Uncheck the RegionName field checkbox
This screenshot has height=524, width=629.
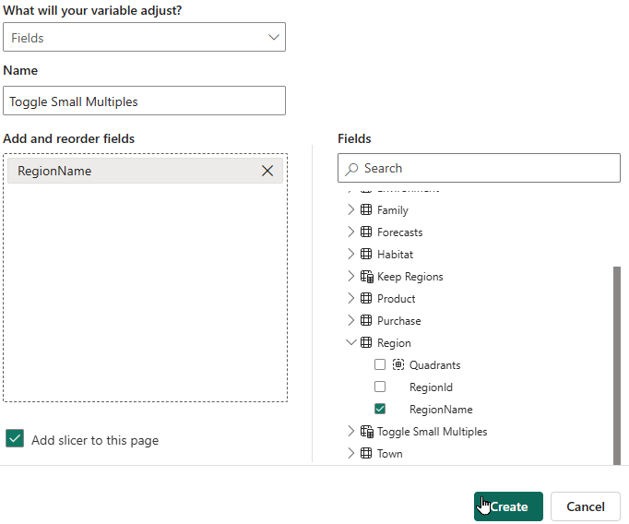tap(379, 409)
